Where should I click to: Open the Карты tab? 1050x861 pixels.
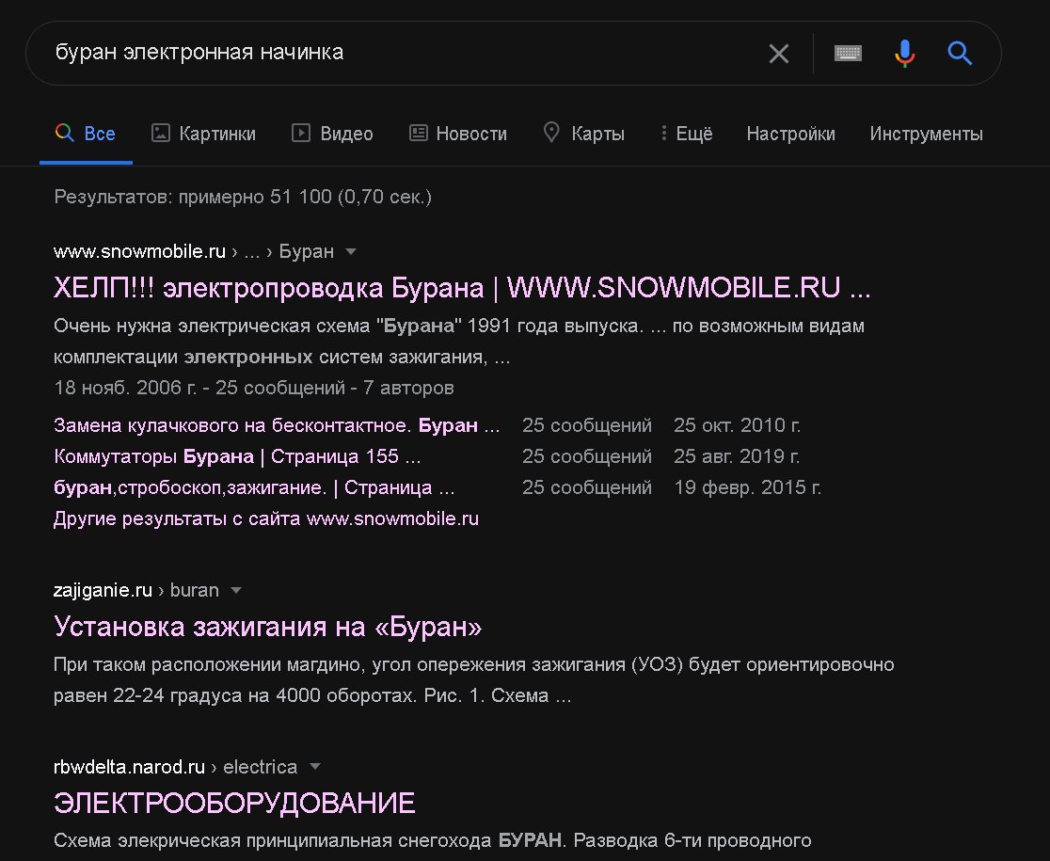click(584, 134)
